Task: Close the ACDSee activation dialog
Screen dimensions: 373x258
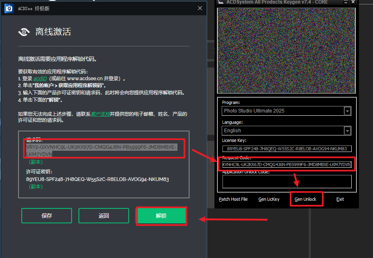Action: 200,8
